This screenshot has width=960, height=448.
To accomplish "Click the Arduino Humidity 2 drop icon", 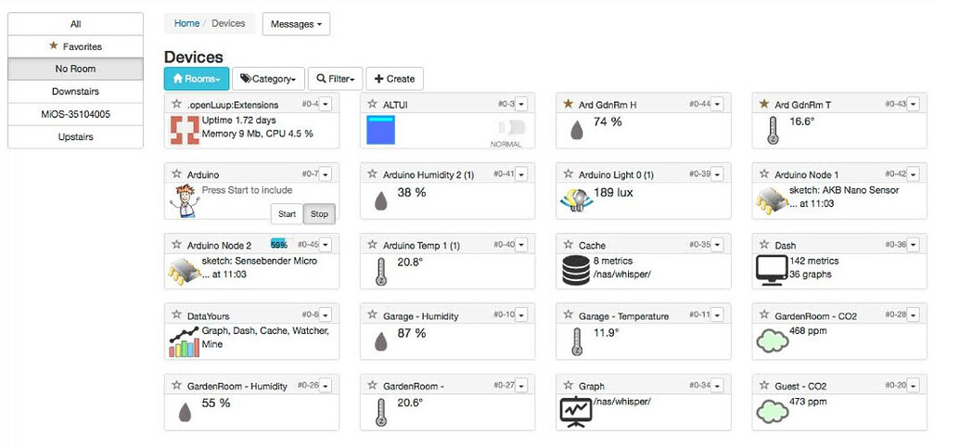I will (x=381, y=200).
